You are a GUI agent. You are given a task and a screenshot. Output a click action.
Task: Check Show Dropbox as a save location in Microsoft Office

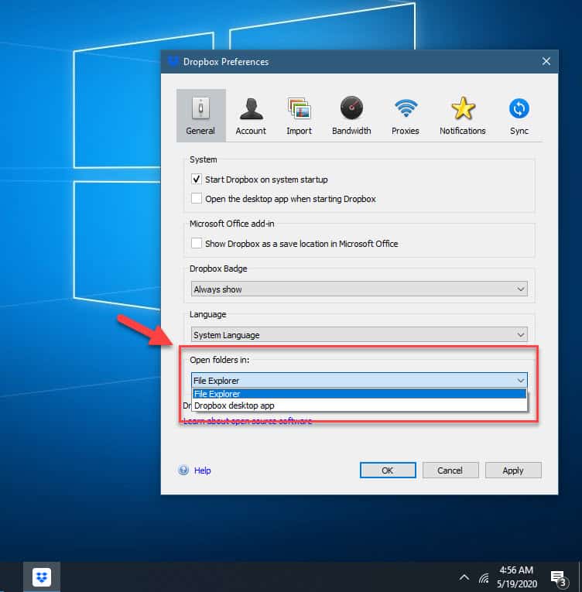coord(197,243)
